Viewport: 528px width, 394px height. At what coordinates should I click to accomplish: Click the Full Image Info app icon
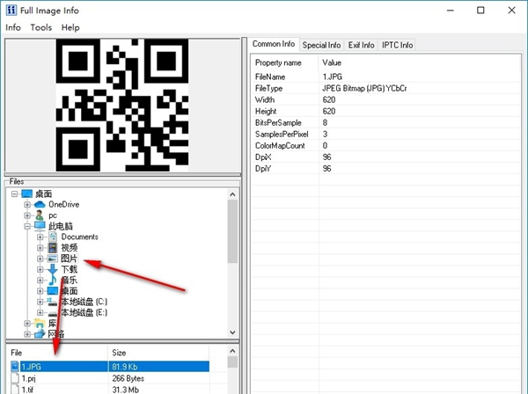click(11, 10)
